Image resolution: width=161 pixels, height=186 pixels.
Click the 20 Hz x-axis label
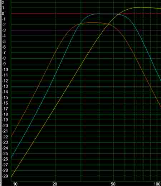tap(55, 184)
